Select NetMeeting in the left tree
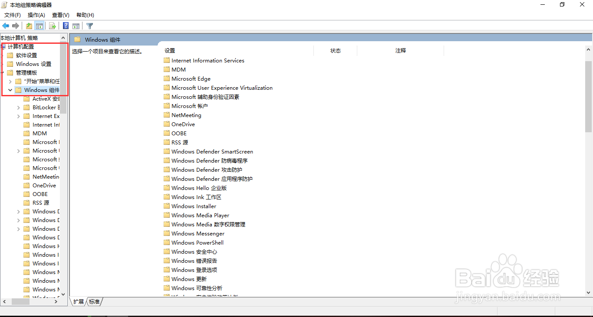 click(x=46, y=177)
